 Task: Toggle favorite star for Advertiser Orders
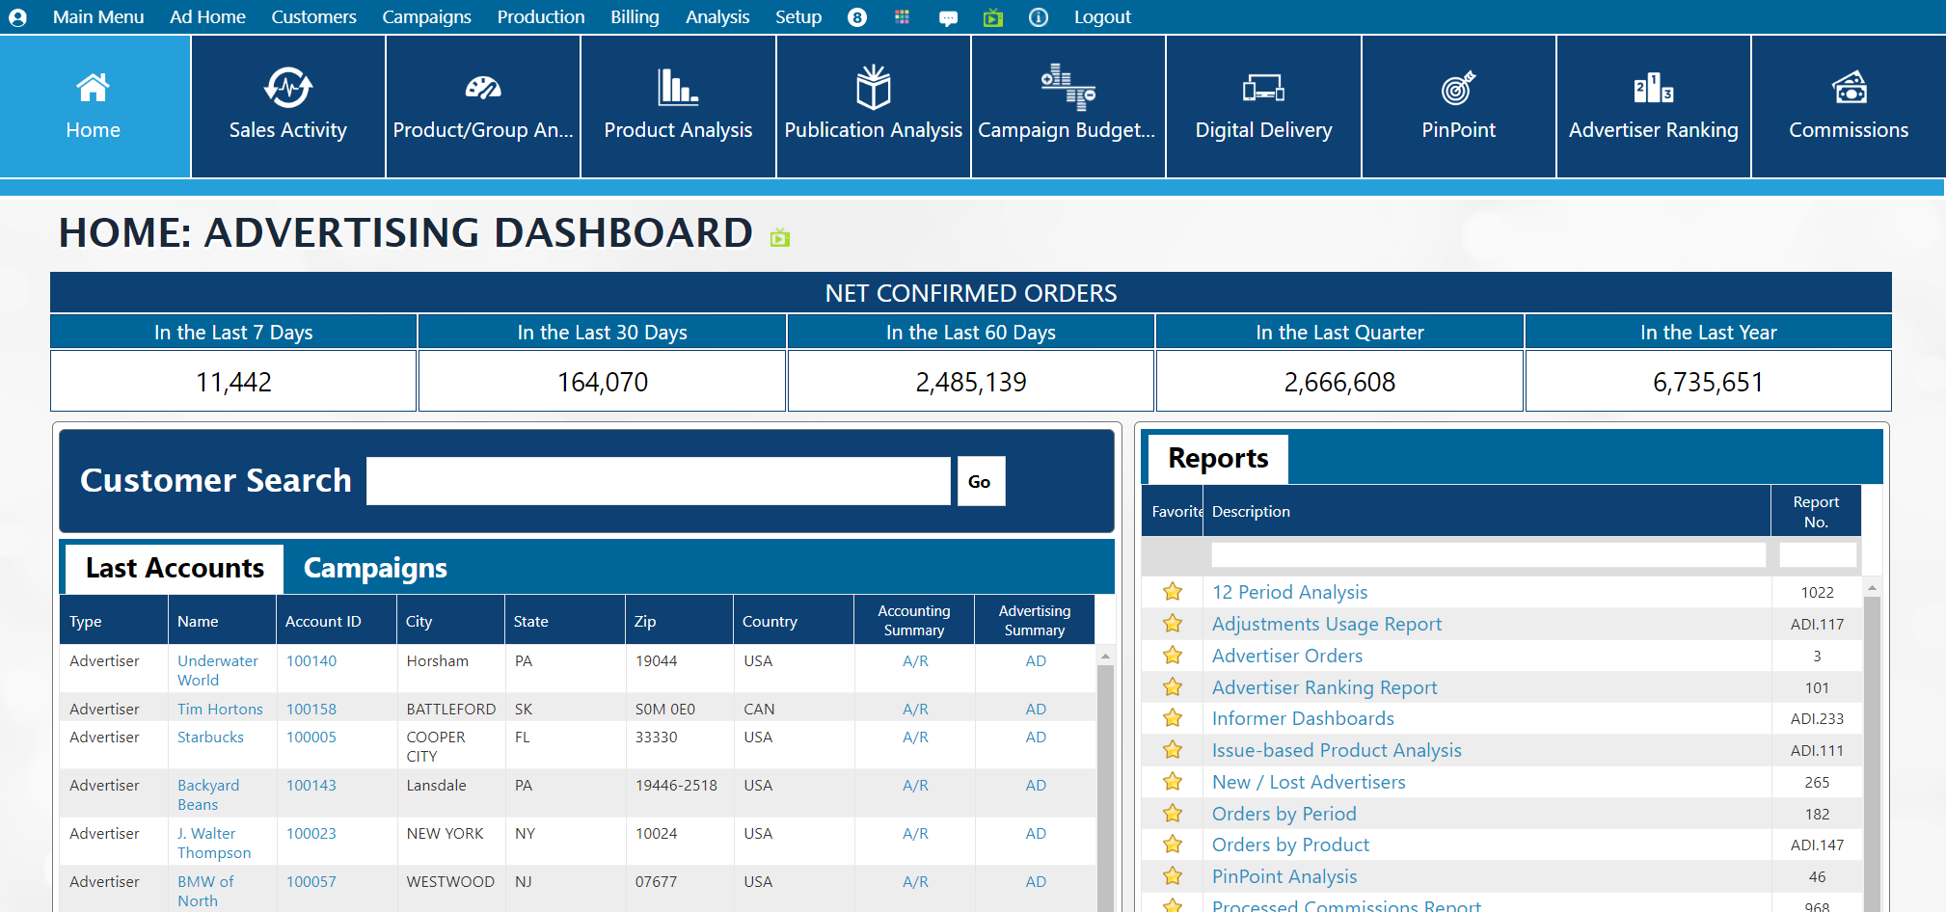[x=1173, y=656]
